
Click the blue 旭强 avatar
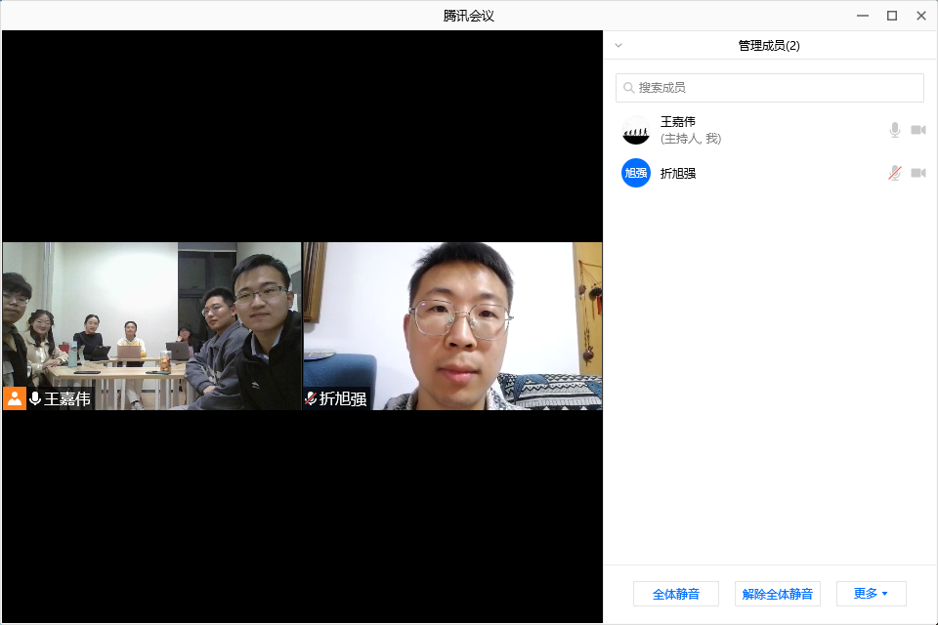click(x=636, y=173)
